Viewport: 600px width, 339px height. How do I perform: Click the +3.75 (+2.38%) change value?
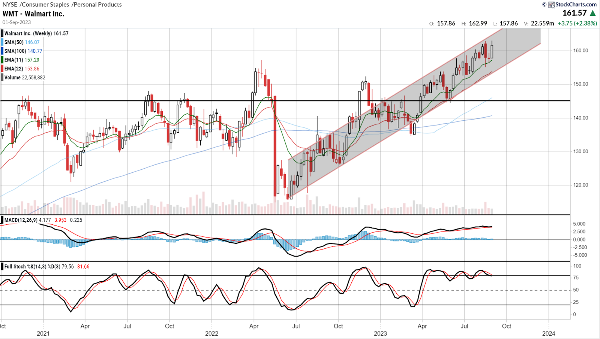click(x=577, y=23)
